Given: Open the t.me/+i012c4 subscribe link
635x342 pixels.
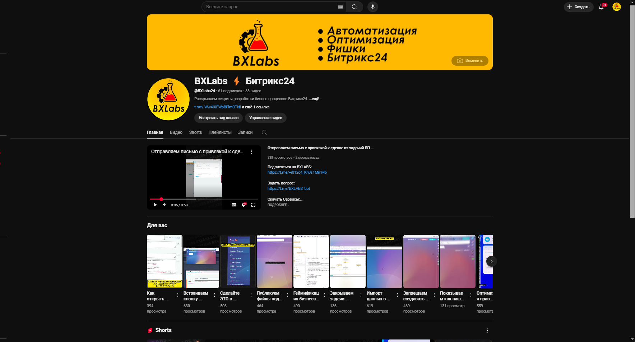Looking at the screenshot, I should [297, 172].
